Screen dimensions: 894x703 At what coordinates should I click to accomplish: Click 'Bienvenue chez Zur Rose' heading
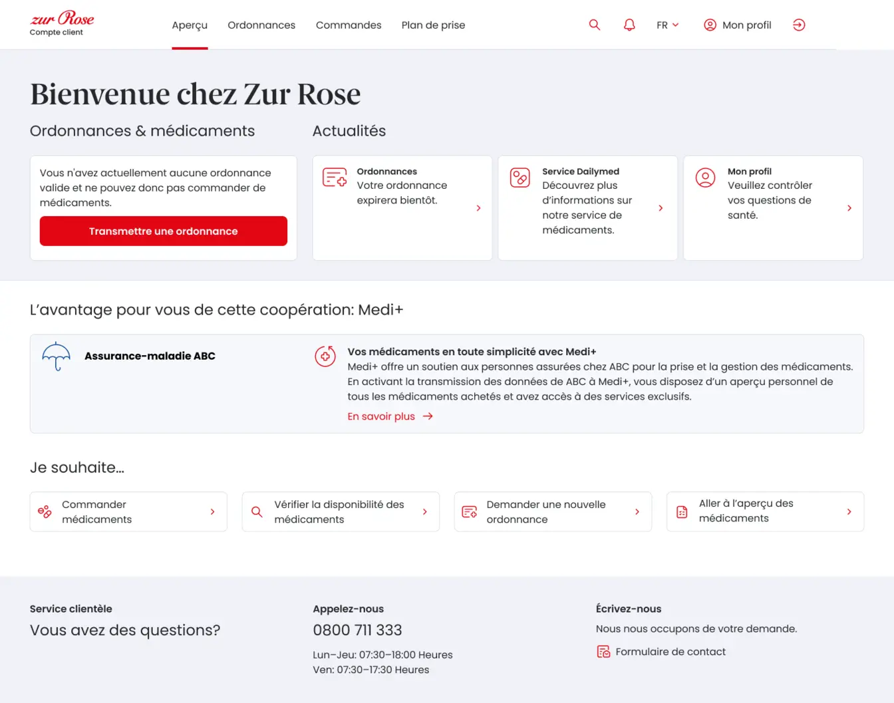[x=195, y=94]
